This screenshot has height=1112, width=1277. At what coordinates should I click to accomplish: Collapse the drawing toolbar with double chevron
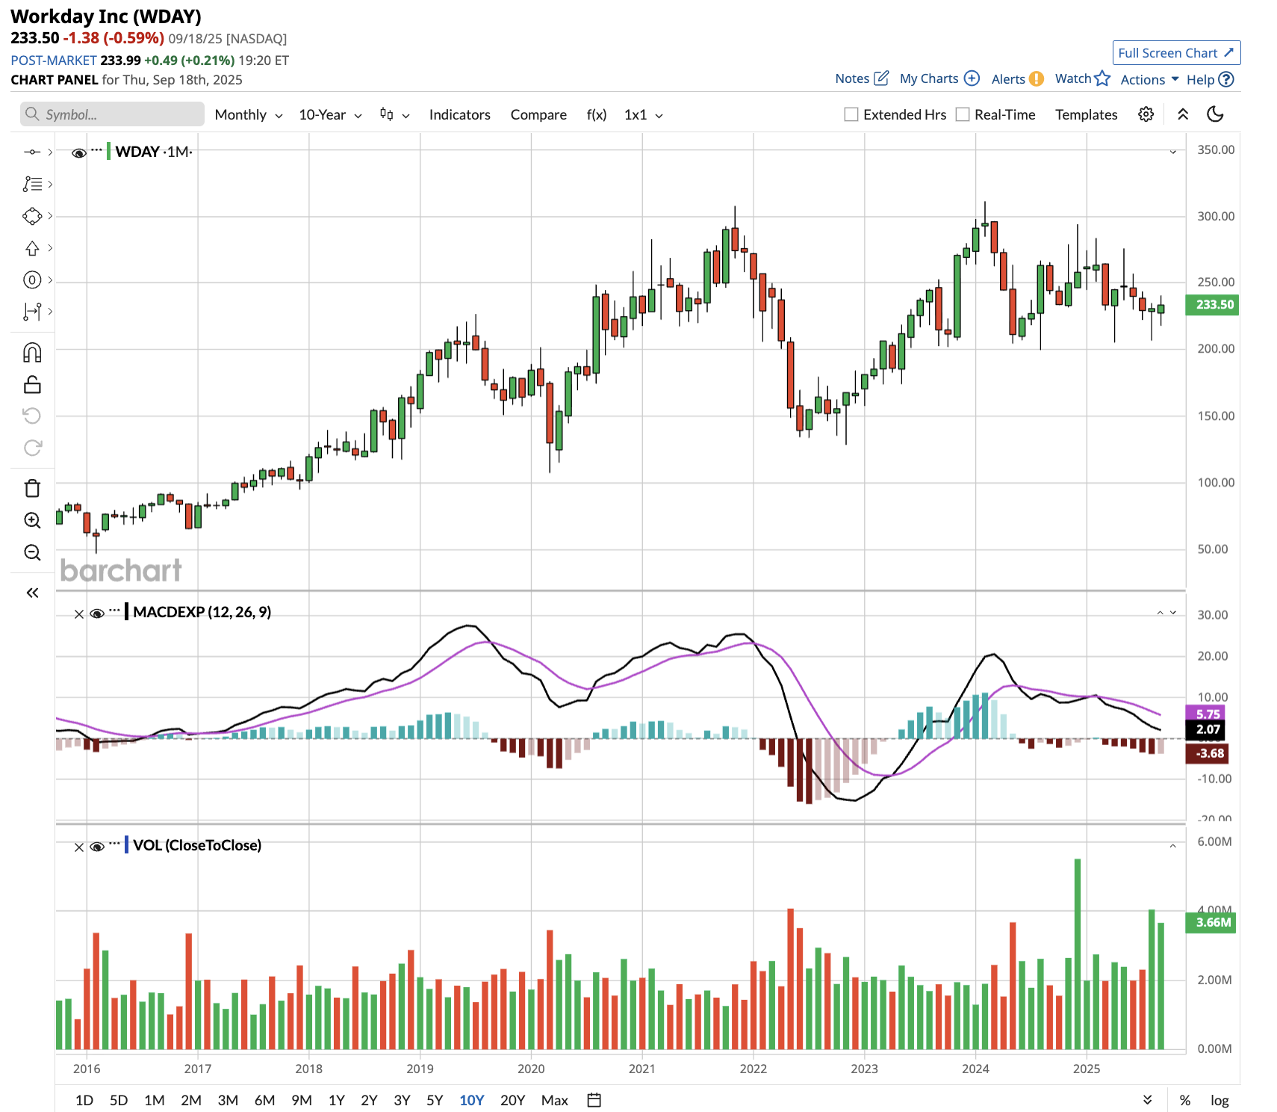coord(32,593)
